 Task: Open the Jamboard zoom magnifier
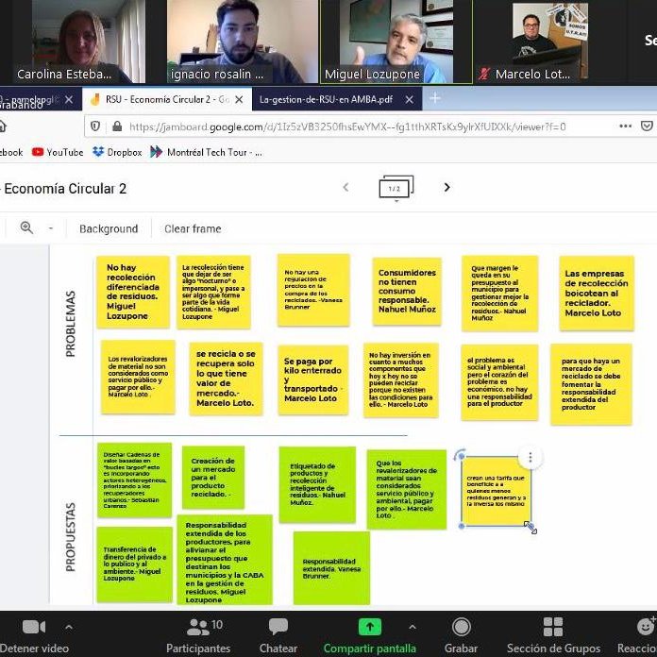click(x=26, y=227)
